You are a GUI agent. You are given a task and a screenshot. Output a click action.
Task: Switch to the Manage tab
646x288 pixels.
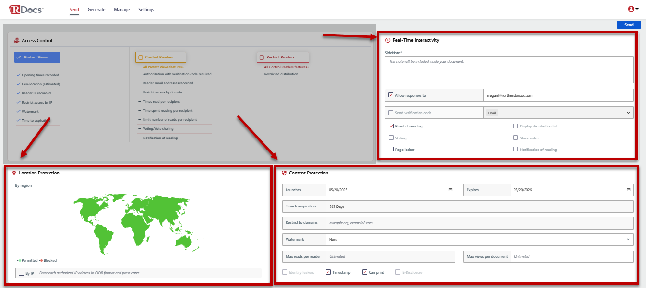(121, 10)
